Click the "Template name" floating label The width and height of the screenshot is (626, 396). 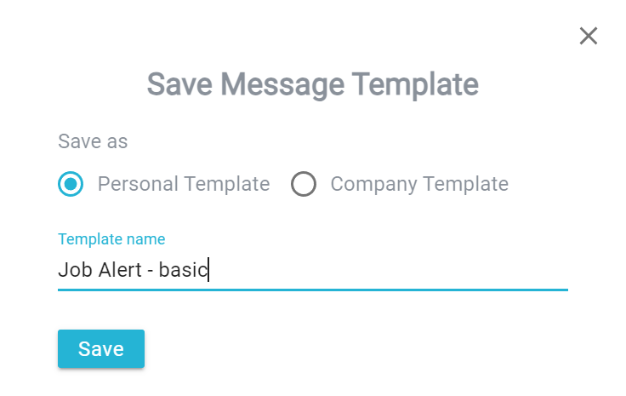click(x=111, y=239)
